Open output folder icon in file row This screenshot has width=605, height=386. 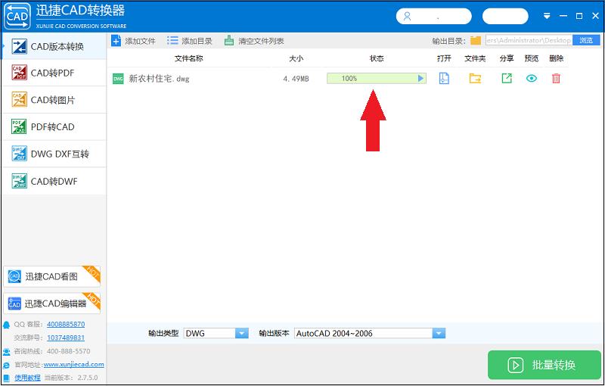click(475, 79)
